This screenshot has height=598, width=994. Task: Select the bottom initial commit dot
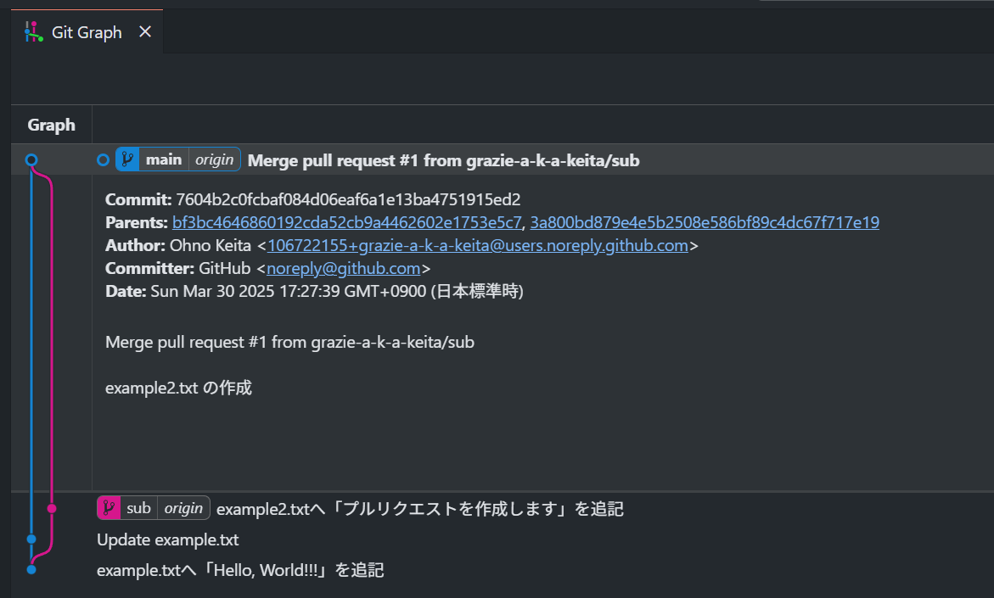tap(31, 569)
